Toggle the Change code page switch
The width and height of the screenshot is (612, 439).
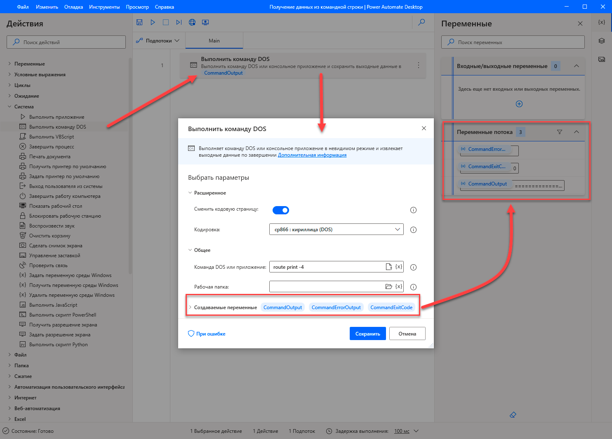(x=281, y=210)
